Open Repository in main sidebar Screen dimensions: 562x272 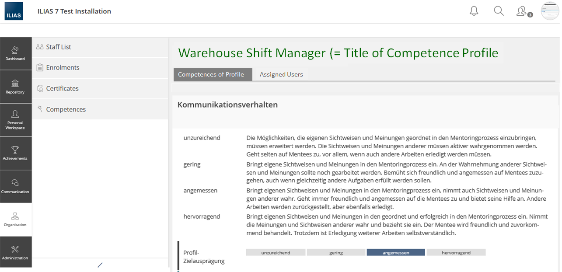[15, 87]
